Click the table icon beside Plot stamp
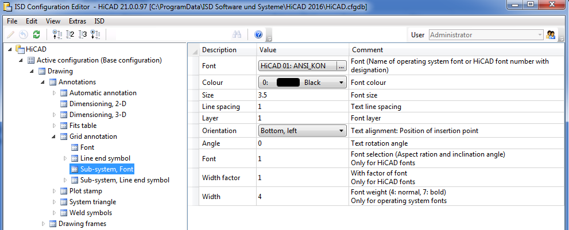This screenshot has height=230, width=569. [64, 191]
